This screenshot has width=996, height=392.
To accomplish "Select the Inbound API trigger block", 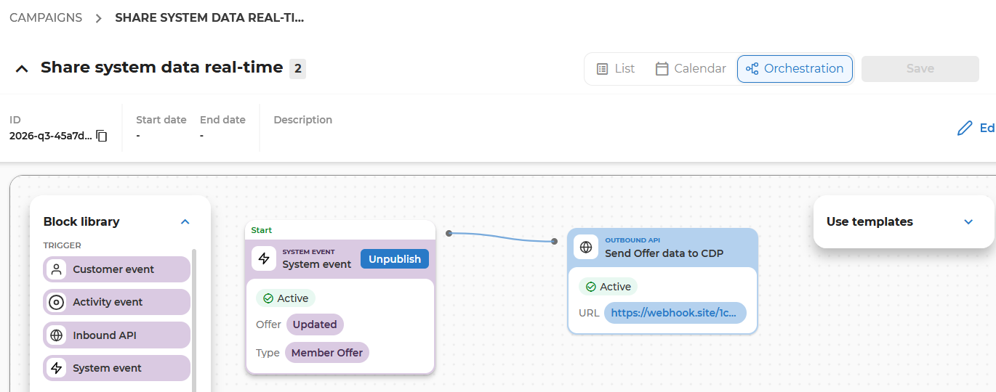I will pyautogui.click(x=117, y=335).
